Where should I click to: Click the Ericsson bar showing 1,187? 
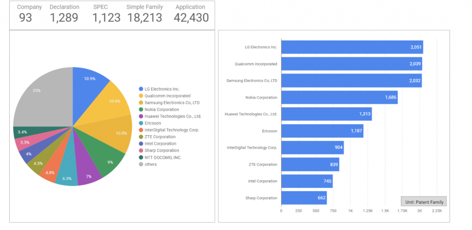[x=322, y=131]
